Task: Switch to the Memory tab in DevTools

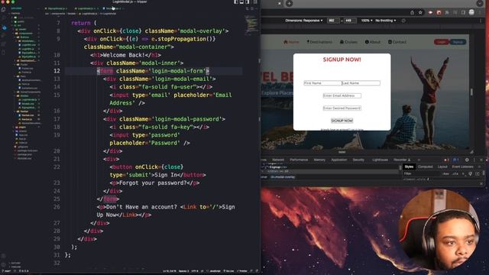Action: [319, 160]
